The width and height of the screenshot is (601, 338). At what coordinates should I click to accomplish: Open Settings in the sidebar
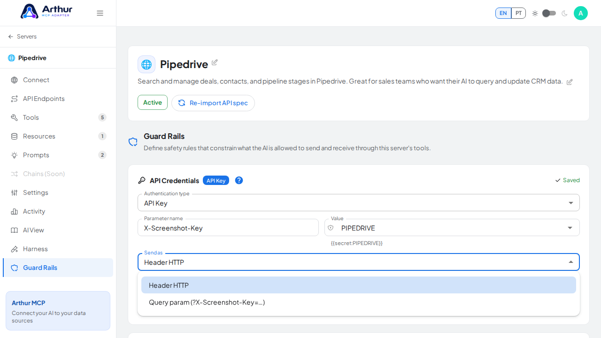tap(58, 192)
